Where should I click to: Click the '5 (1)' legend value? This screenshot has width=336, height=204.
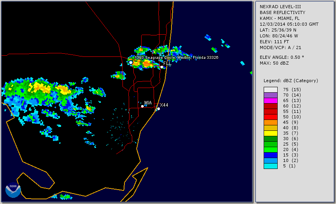(x=289, y=166)
